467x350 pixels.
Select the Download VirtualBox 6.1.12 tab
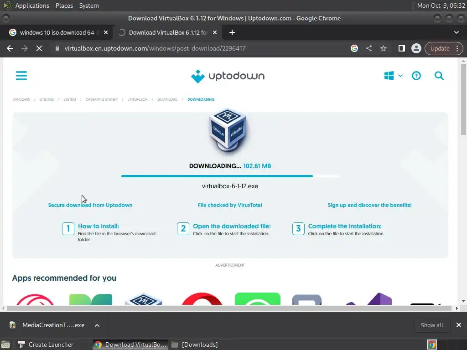point(168,32)
